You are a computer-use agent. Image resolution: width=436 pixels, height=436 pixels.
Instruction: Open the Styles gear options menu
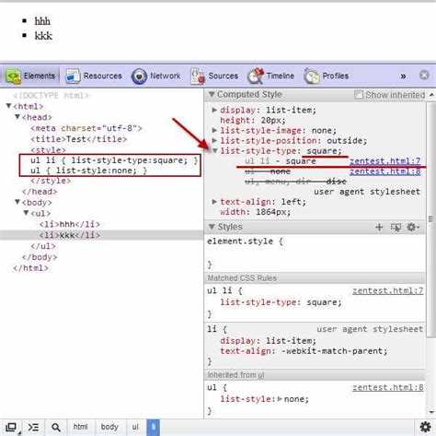413,227
